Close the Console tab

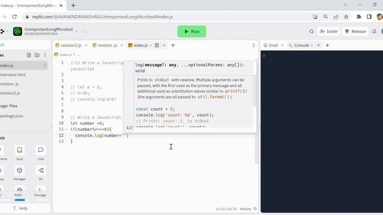318,45
